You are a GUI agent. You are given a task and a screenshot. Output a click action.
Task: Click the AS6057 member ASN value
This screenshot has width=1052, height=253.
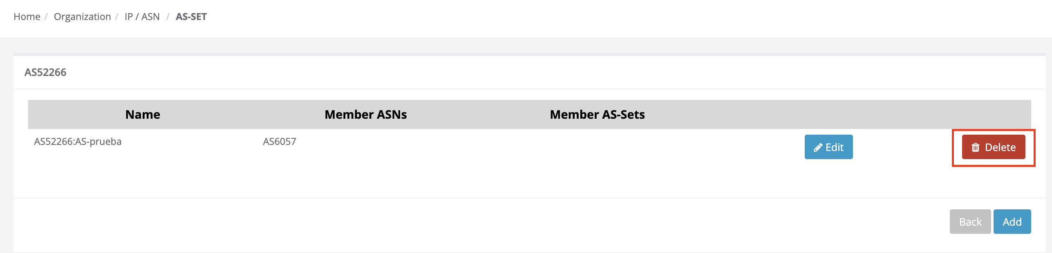click(x=280, y=142)
